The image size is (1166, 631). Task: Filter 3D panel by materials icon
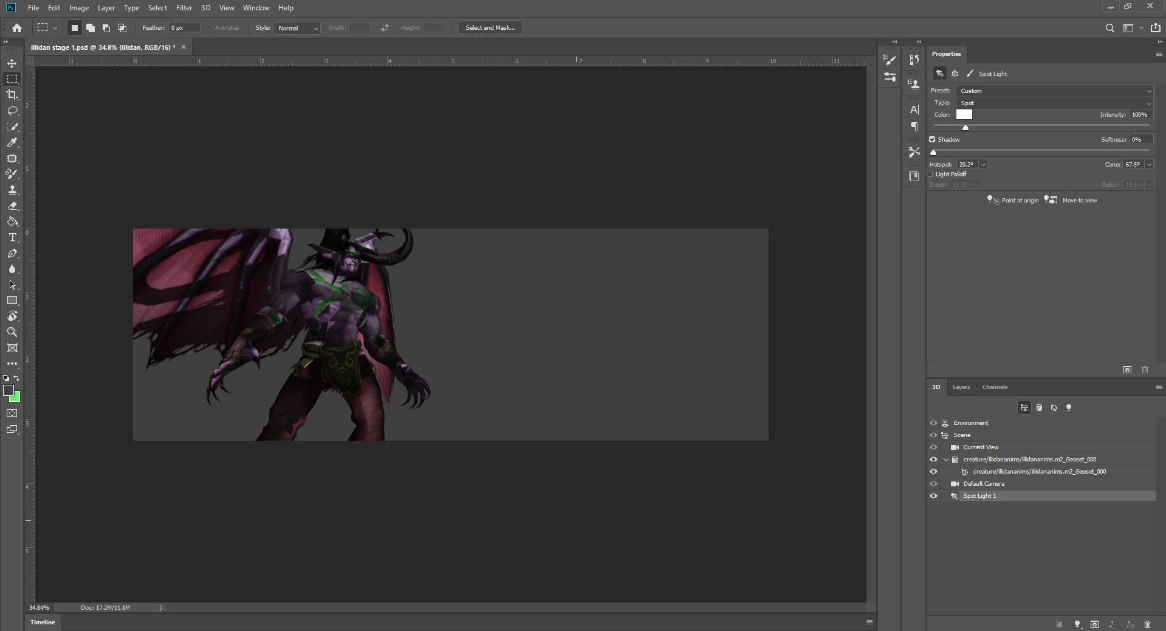pyautogui.click(x=1054, y=408)
